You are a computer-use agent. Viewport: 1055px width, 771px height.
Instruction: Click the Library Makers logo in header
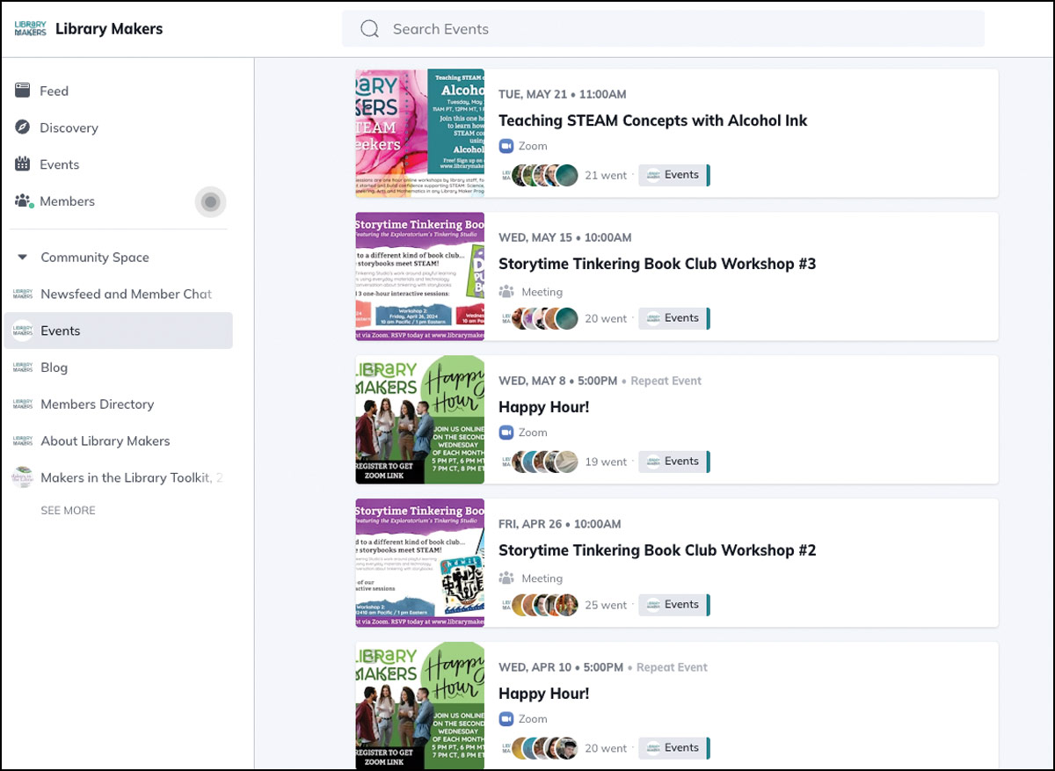tap(30, 29)
